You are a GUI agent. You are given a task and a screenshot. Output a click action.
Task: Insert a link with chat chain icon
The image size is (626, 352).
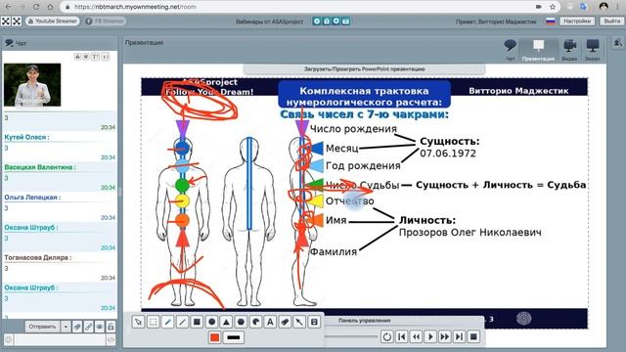tap(88, 327)
